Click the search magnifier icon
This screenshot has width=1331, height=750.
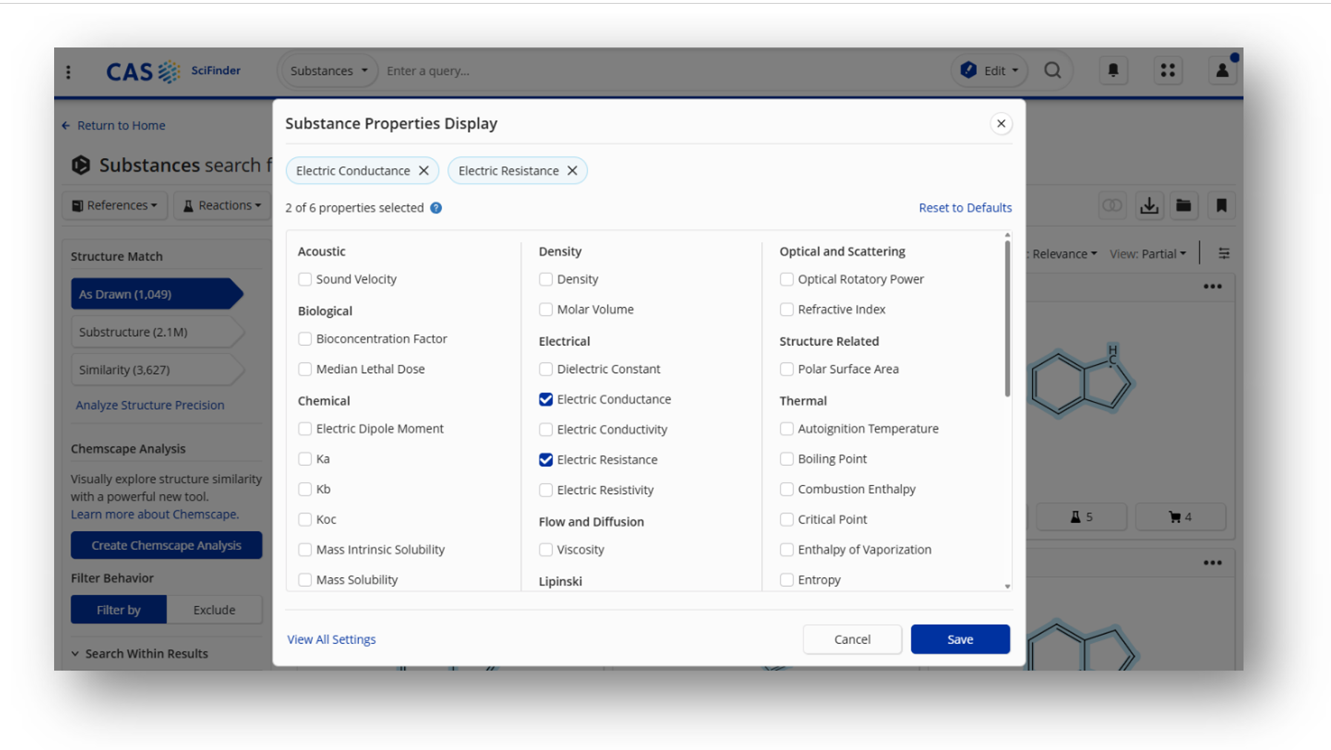tap(1052, 70)
